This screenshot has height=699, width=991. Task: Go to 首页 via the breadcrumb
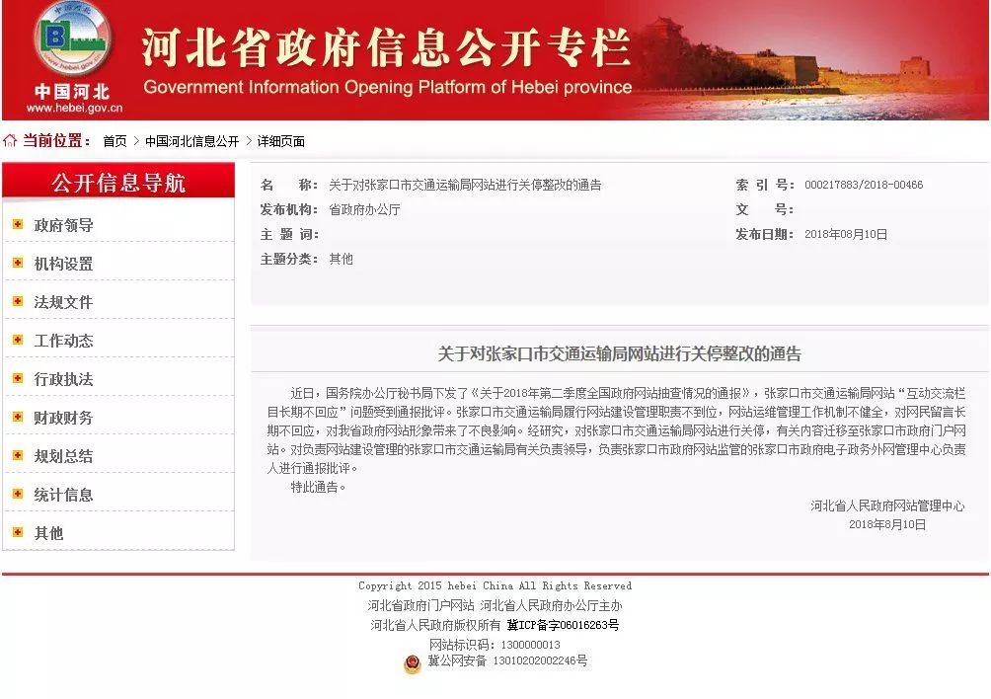(115, 141)
